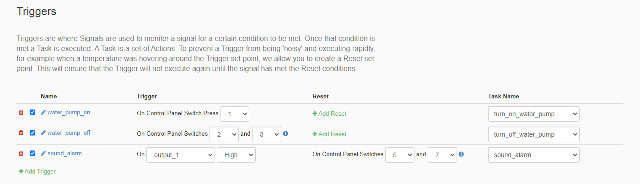Add a reset for water_pump_off
Viewport: 640px width, 184px height.
coord(329,134)
